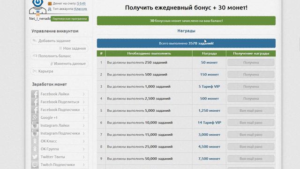Click Вам ещё рано for 5,000 заданий
This screenshot has width=300, height=169.
pos(251,111)
